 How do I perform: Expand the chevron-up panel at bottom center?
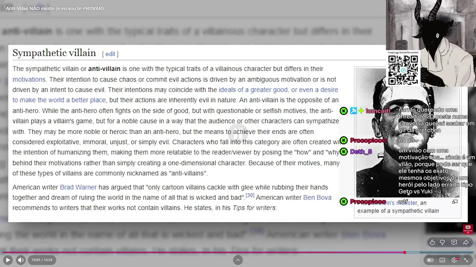[x=238, y=260]
